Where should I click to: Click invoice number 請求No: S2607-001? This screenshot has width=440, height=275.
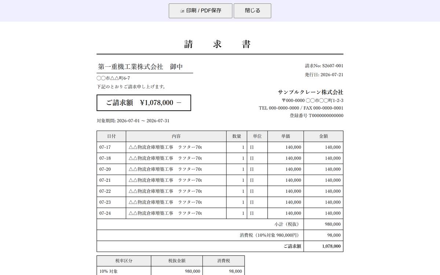point(324,66)
